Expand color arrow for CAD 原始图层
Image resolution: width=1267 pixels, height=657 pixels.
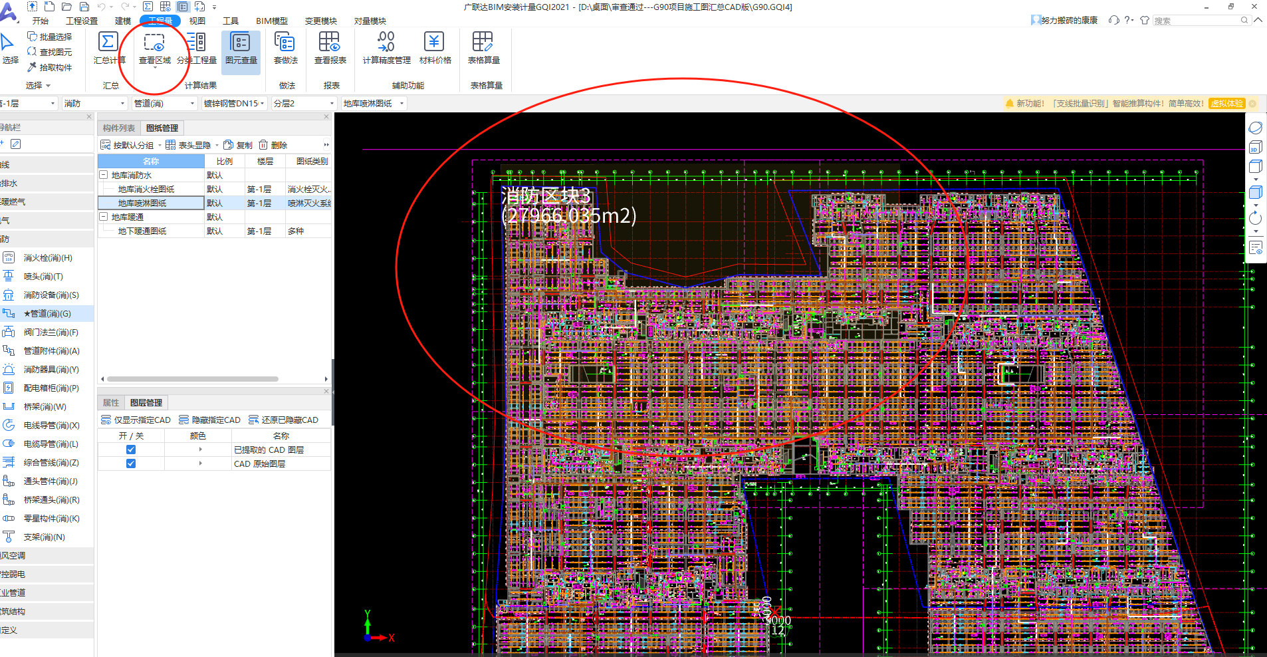tap(200, 463)
